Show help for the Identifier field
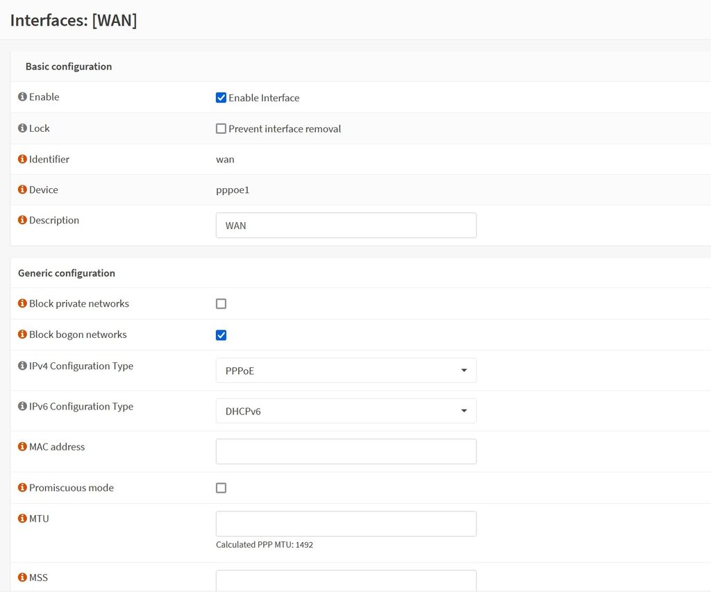The image size is (711, 592). (22, 159)
